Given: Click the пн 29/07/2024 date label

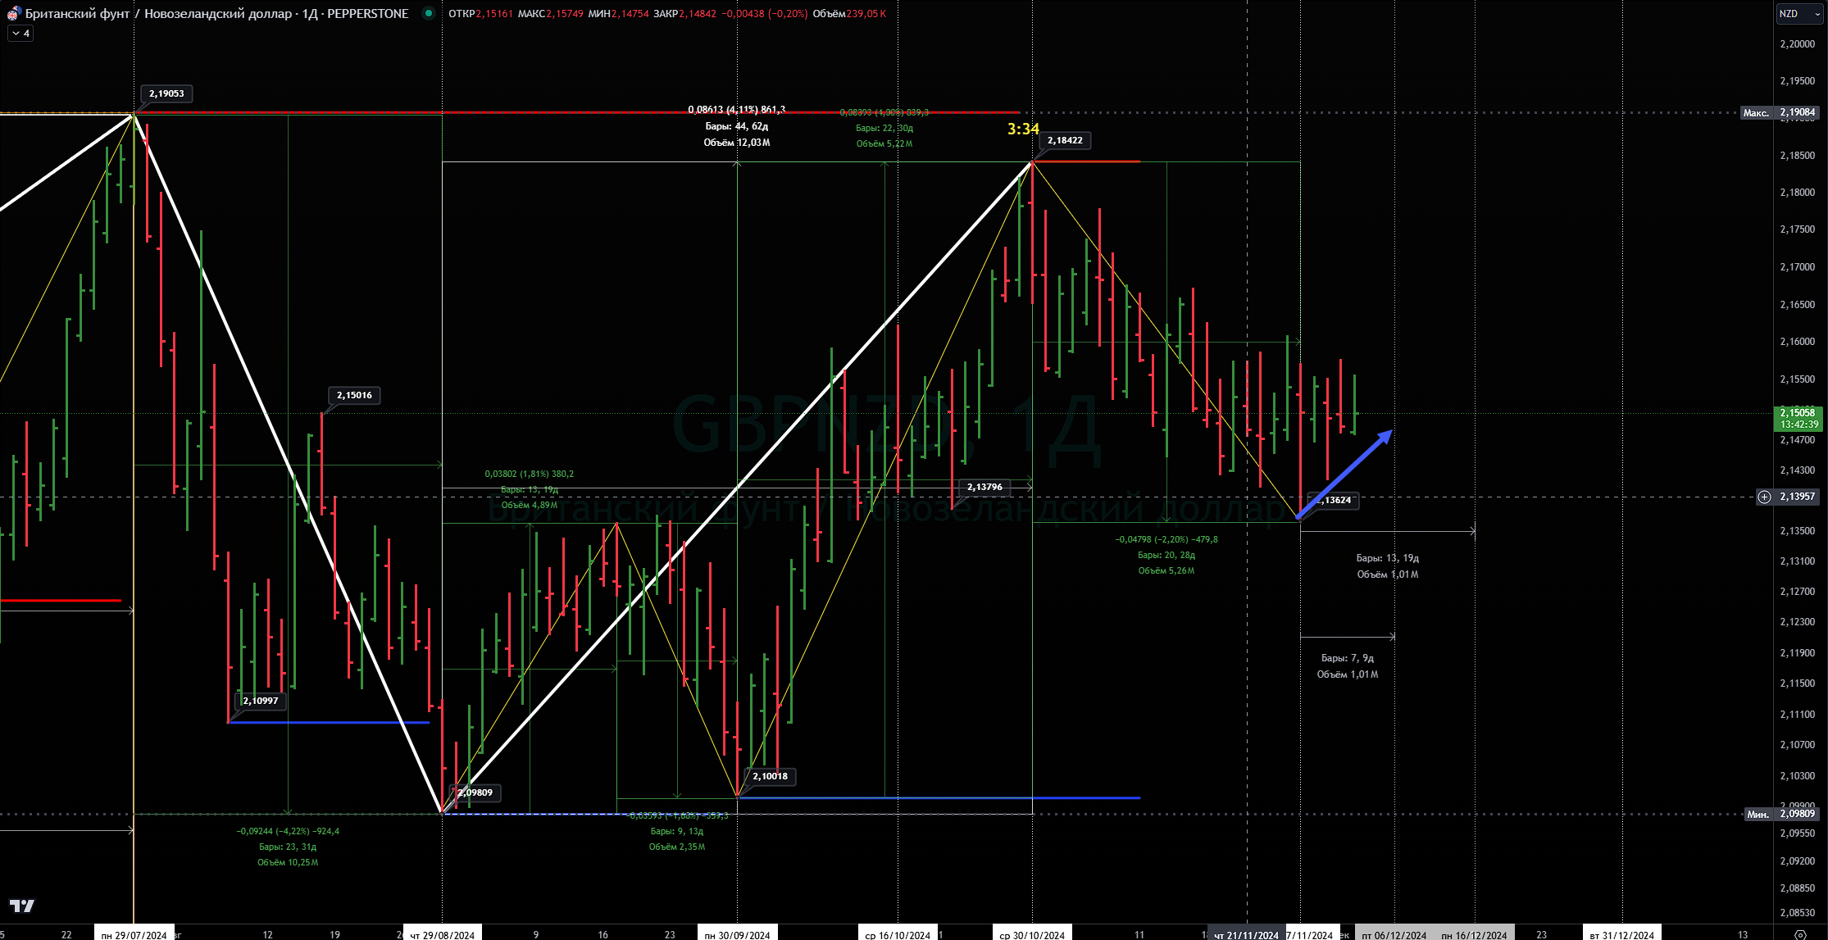Looking at the screenshot, I should point(134,934).
